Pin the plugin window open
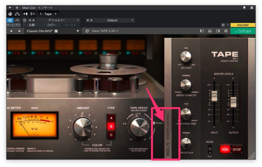This screenshot has width=262, height=167. (x=244, y=8)
